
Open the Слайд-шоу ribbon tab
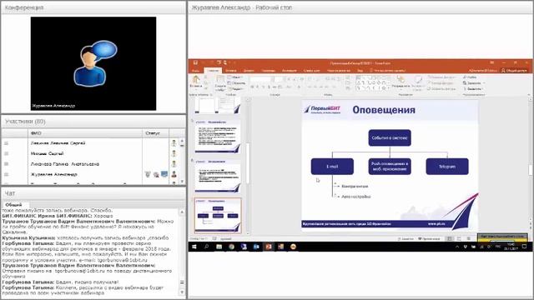click(x=311, y=71)
